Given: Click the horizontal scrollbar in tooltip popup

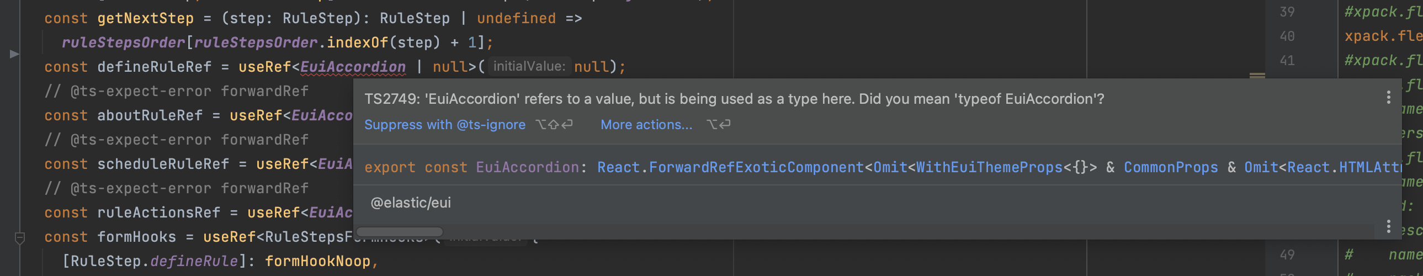Looking at the screenshot, I should pyautogui.click(x=400, y=232).
